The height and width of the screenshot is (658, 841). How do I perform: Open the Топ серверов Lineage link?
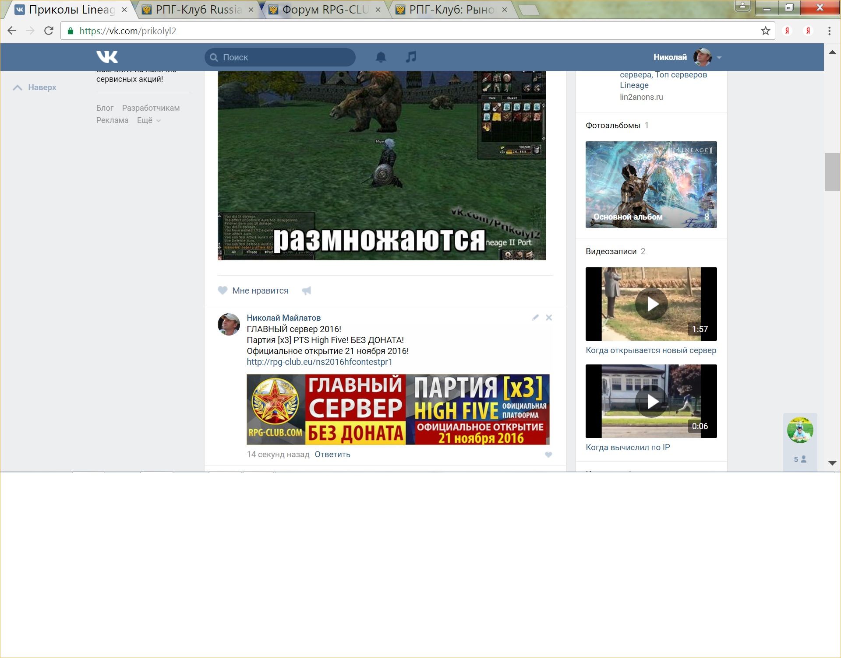tap(663, 80)
